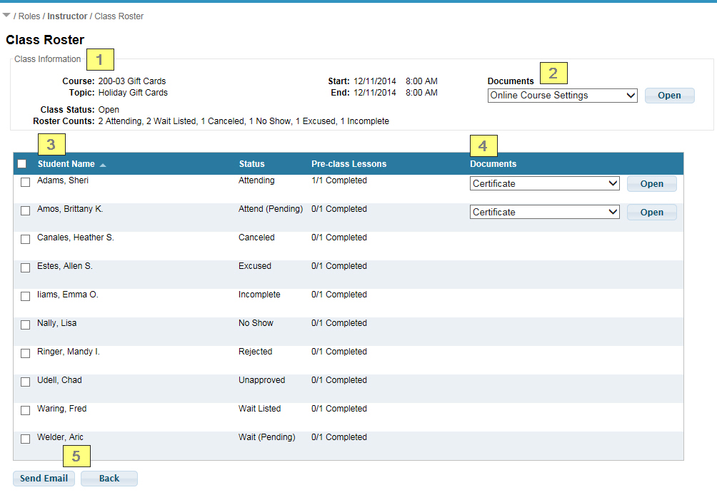Sort roster by Student Name header
Screen dimensions: 717x495
pyautogui.click(x=66, y=164)
